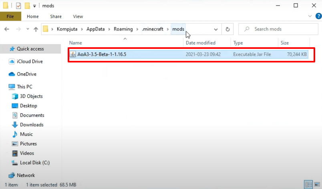The width and height of the screenshot is (322, 189).
Task: Expand the chevron after AppData breadcrumb
Action: 109,29
